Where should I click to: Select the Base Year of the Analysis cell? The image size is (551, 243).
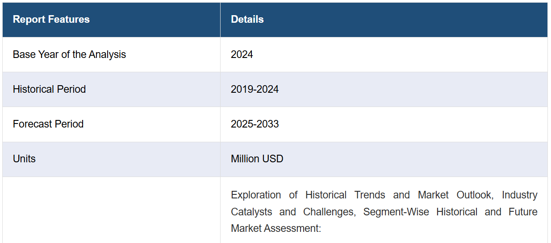[111, 54]
